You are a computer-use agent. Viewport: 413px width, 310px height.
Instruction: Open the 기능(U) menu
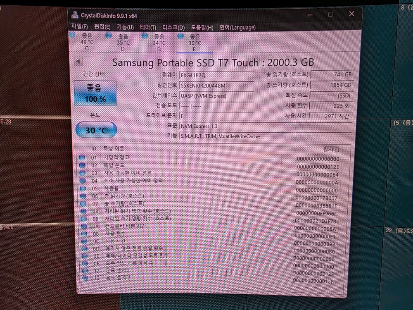click(x=125, y=27)
